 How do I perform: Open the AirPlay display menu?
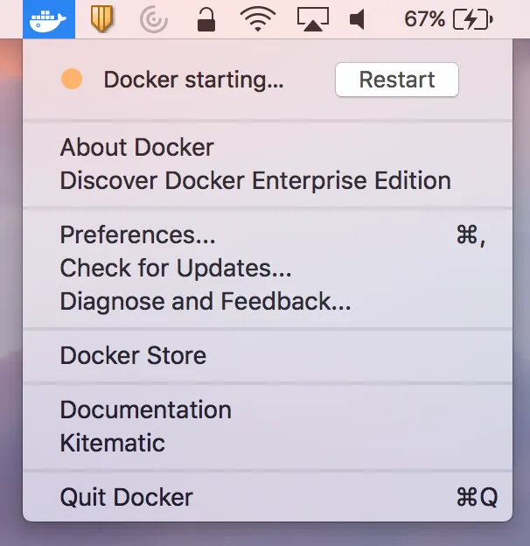pos(313,19)
